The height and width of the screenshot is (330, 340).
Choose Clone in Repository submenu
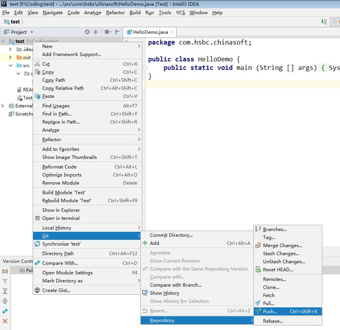288,287
